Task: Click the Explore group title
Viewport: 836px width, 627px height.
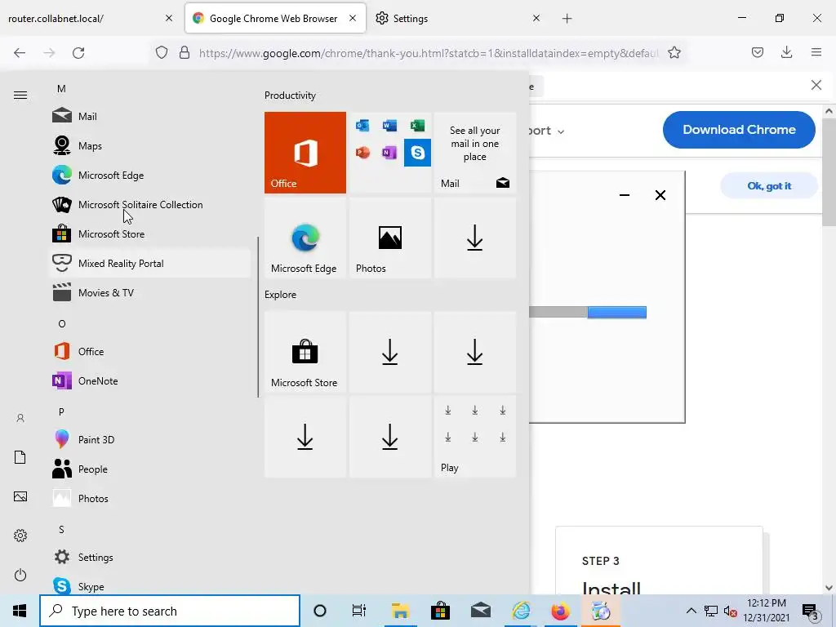Action: [x=281, y=294]
